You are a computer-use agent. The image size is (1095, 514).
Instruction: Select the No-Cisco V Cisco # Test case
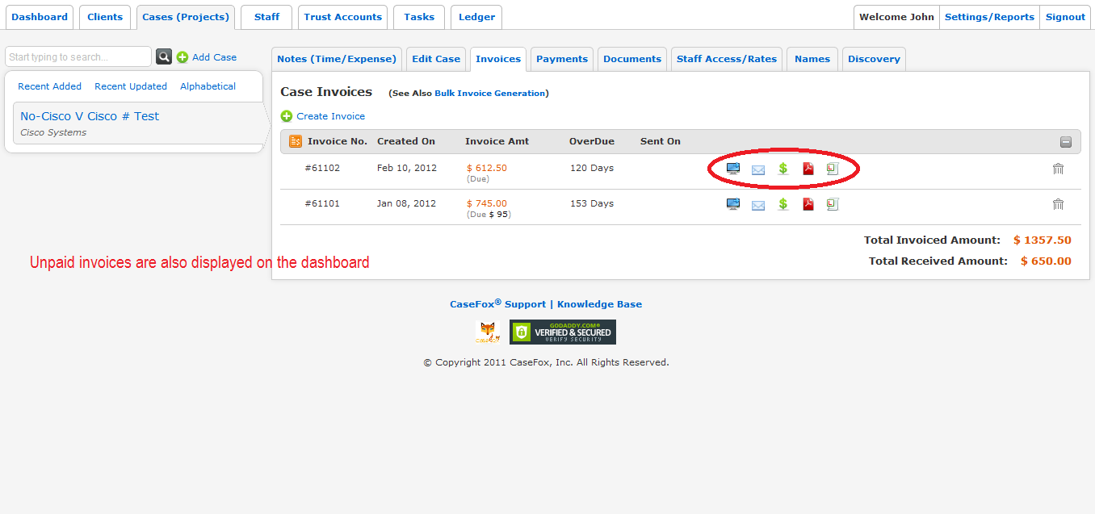pyautogui.click(x=90, y=116)
